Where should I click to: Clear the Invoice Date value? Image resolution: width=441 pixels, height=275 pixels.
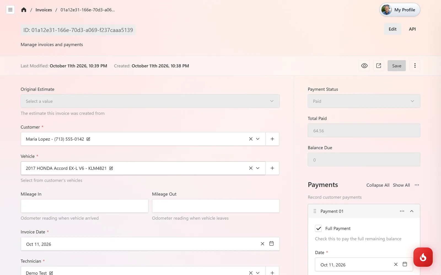click(x=262, y=244)
